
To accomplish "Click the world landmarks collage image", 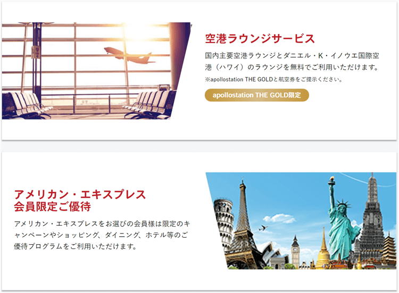I will [x=301, y=221].
